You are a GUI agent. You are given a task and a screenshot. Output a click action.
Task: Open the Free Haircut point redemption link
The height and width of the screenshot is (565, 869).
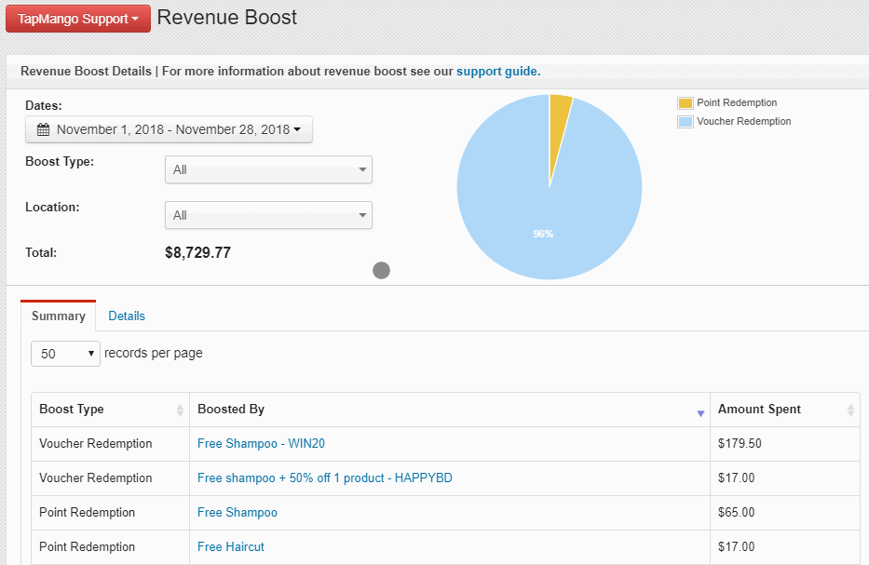coord(230,547)
